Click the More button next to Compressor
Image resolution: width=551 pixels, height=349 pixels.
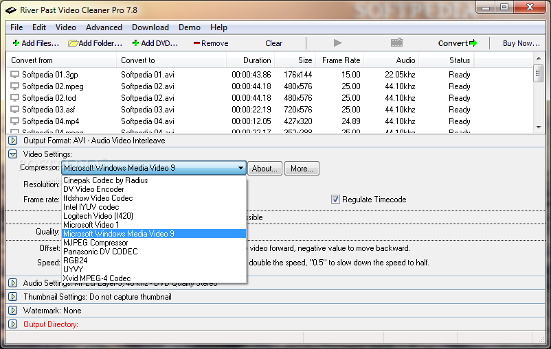coord(302,169)
